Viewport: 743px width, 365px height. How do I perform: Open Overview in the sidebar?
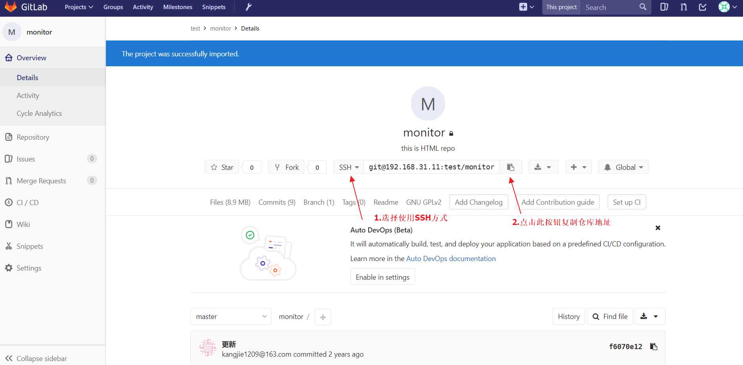click(53, 58)
